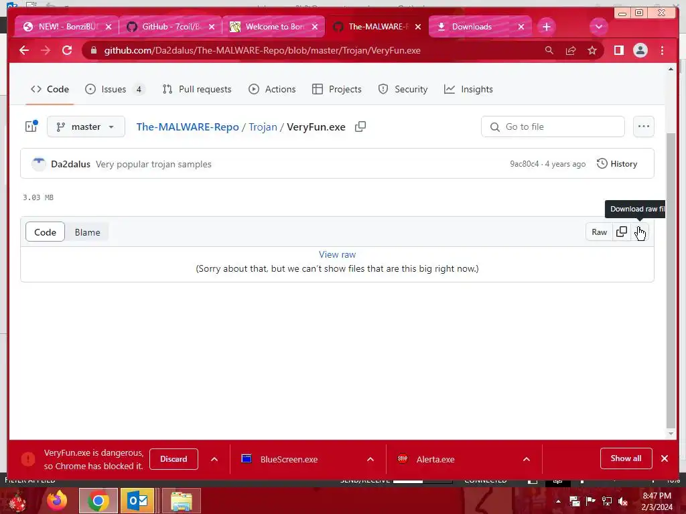686x514 pixels.
Task: Click the Action Center flag tray icon
Action: point(591,501)
